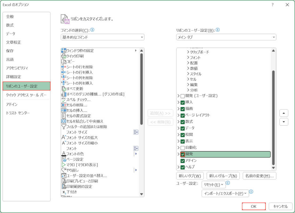Click the move up arrow button
Screen dimensions: 295x213
tap(284, 113)
